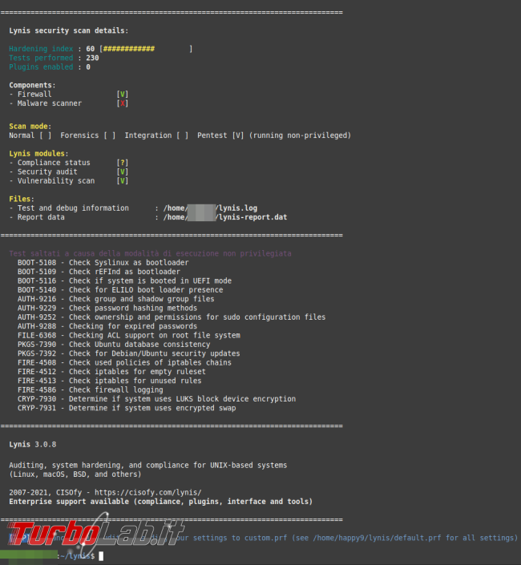Click the PKGS-7390 database consistency line
521x565 pixels.
click(x=114, y=344)
